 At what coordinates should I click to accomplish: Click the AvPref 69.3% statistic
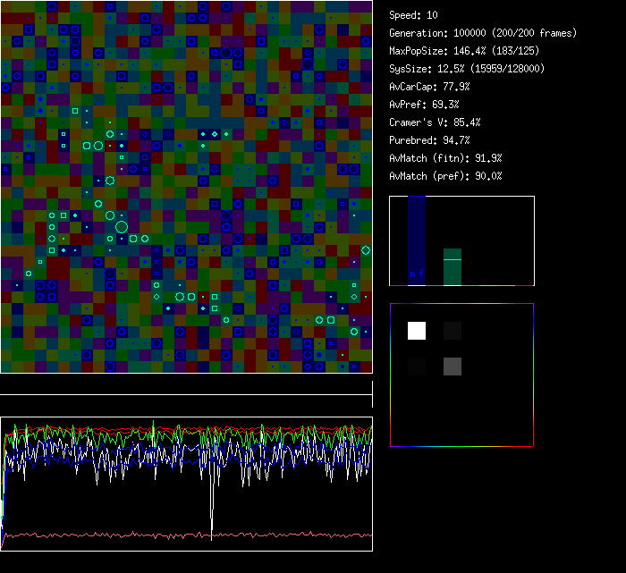[x=424, y=105]
